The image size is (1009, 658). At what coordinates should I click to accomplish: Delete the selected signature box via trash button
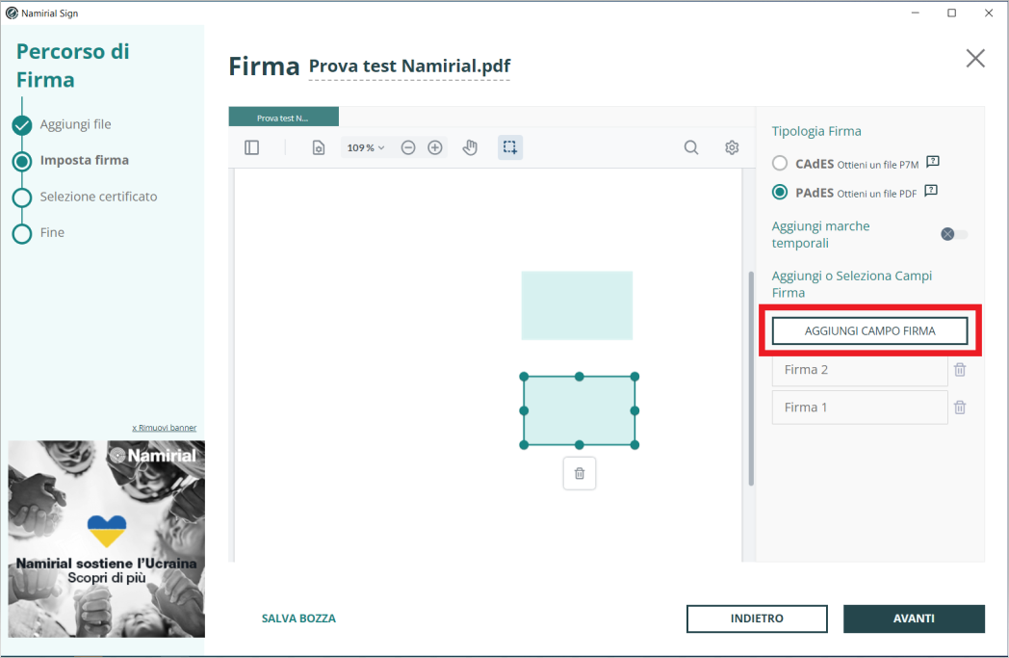580,473
